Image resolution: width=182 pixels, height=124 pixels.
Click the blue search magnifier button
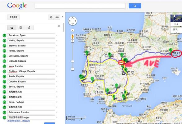(135, 6)
